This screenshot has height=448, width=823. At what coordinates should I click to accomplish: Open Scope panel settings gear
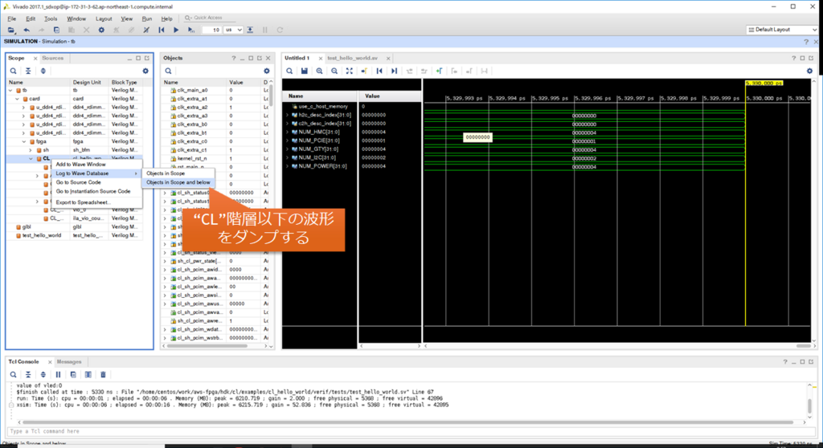click(x=145, y=71)
